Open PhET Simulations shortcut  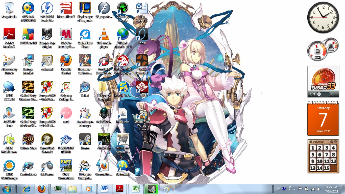[66, 169]
